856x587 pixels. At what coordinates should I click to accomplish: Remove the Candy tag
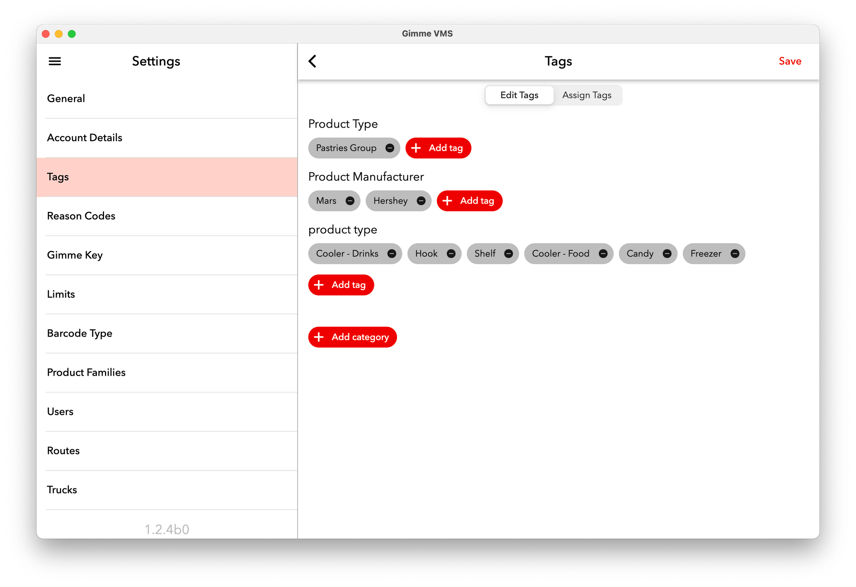click(667, 254)
